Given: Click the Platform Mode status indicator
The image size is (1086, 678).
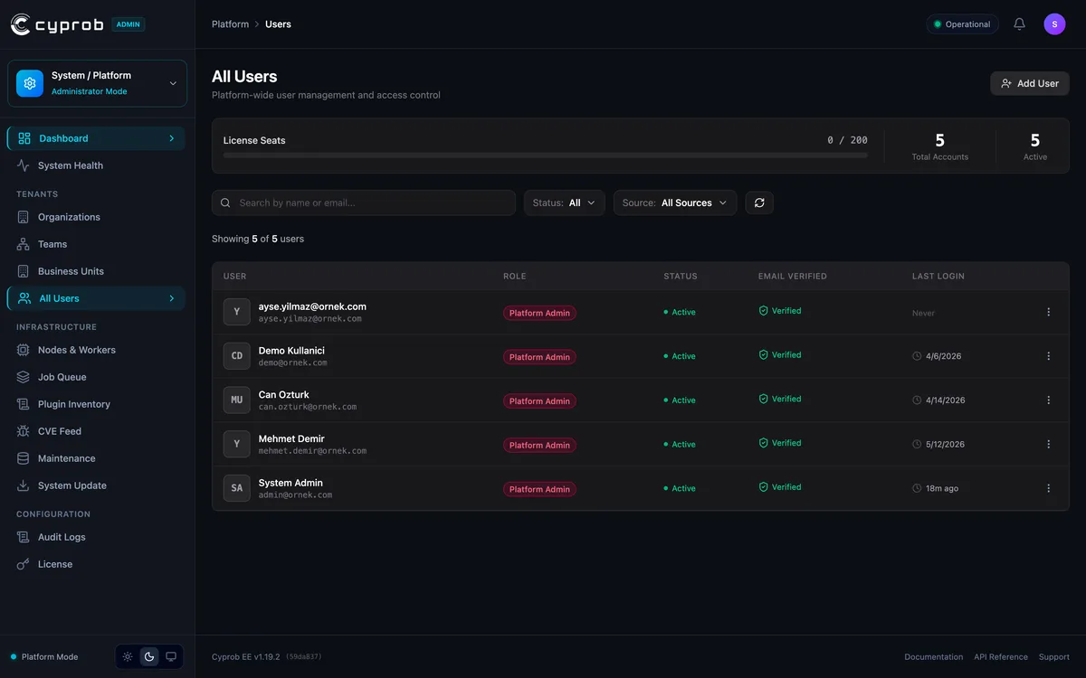Looking at the screenshot, I should [x=44, y=657].
